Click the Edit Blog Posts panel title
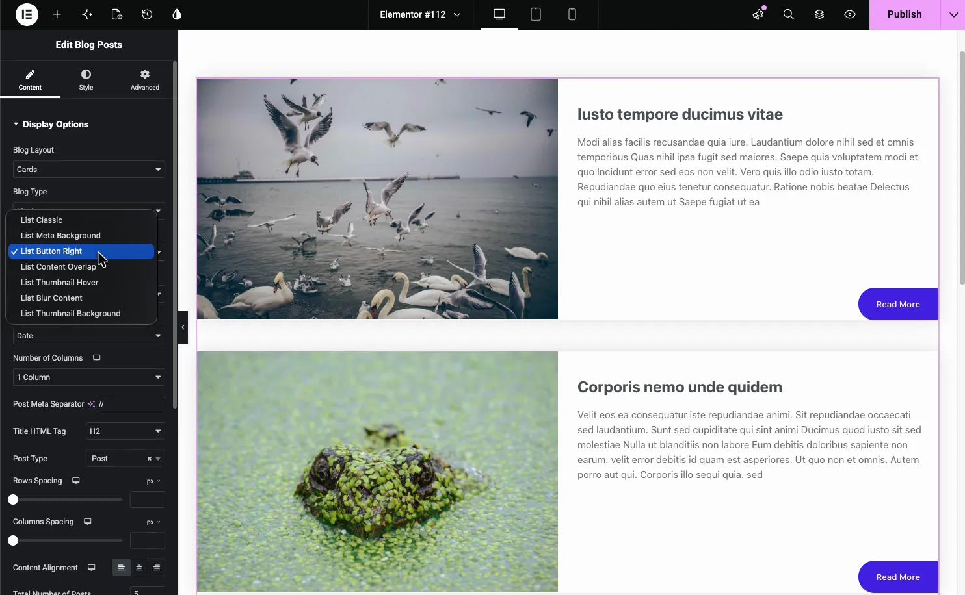The height and width of the screenshot is (595, 965). [88, 45]
